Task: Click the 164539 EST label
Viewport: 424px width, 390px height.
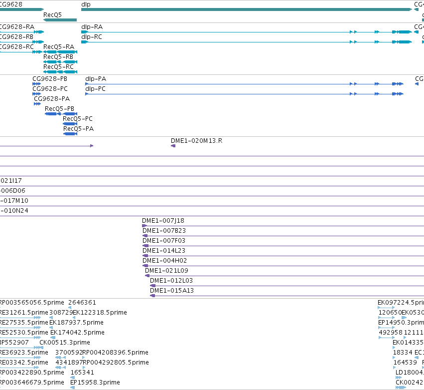Action: click(x=406, y=363)
